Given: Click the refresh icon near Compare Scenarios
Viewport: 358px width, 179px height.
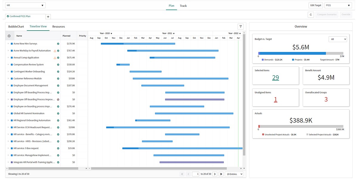Looking at the screenshot, I should [310, 15].
